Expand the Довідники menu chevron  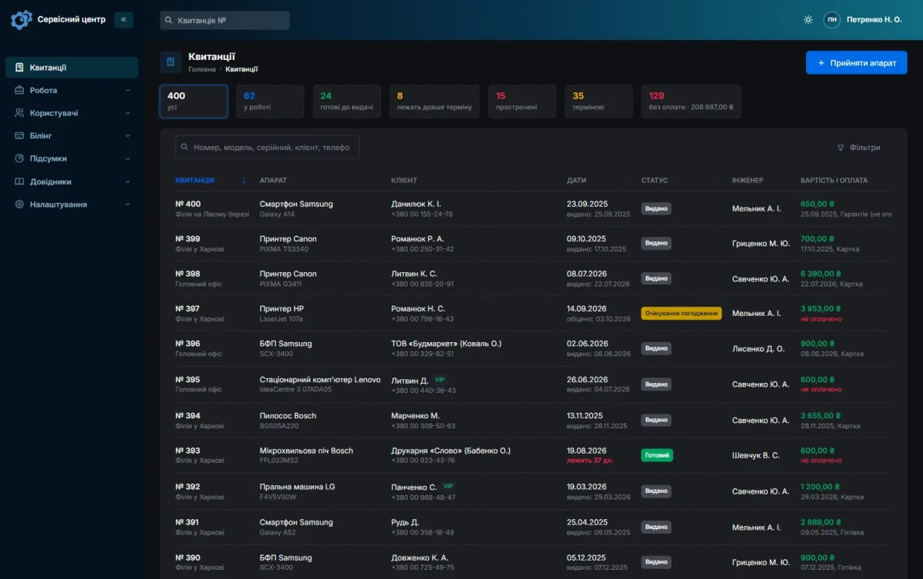pyautogui.click(x=128, y=182)
